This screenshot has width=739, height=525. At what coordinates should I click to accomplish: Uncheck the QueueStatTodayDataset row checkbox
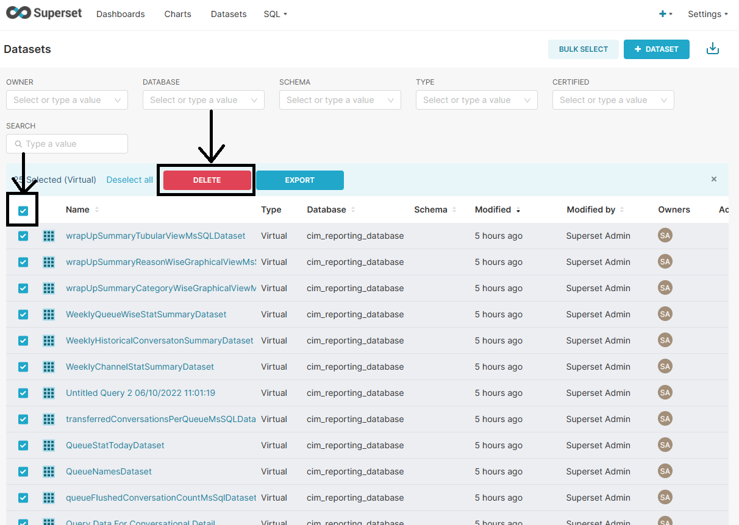coord(23,445)
